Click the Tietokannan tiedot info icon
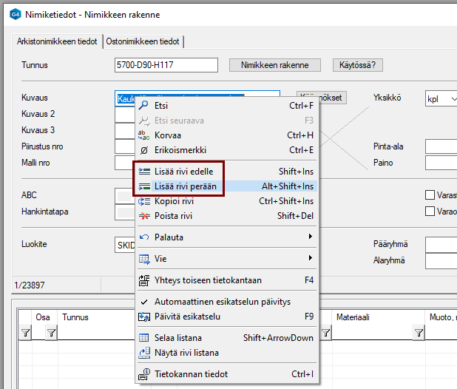This screenshot has width=457, height=389. pos(144,374)
